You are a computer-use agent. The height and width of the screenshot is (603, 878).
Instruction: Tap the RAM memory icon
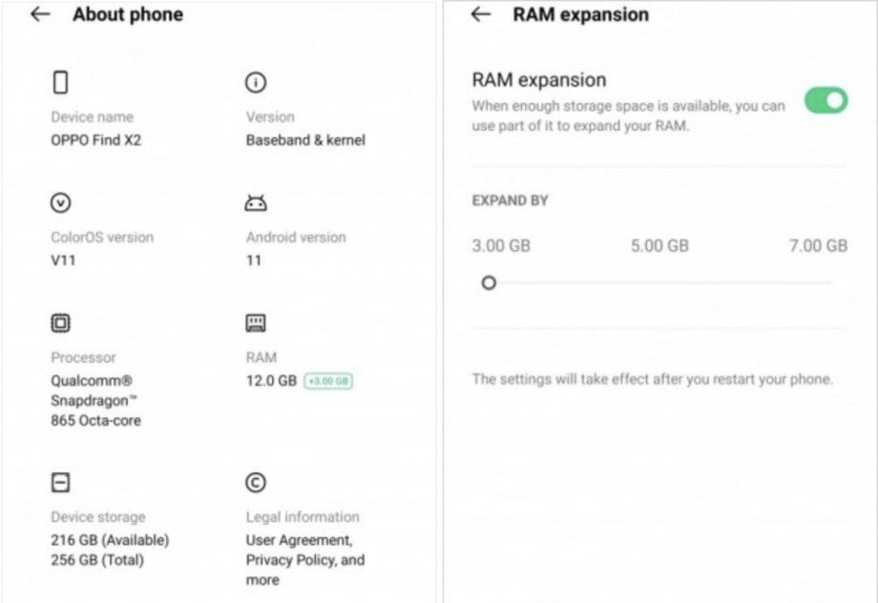tap(256, 323)
